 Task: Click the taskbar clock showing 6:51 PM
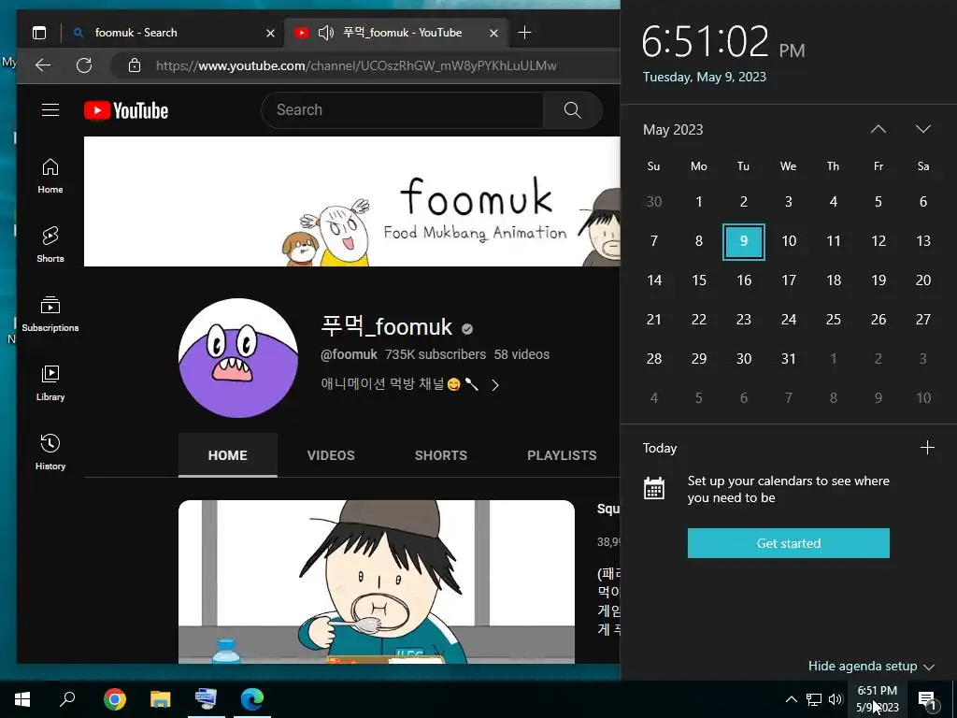(x=877, y=699)
